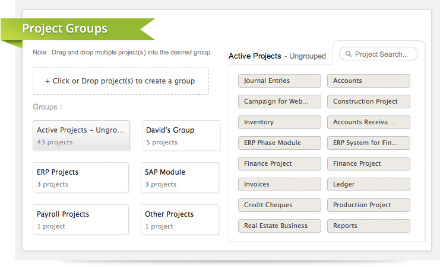
Task: Select the Accounts project chip
Action: tap(368, 81)
